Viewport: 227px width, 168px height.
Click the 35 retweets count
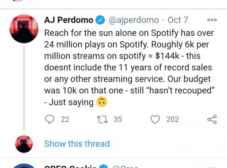[118, 120]
